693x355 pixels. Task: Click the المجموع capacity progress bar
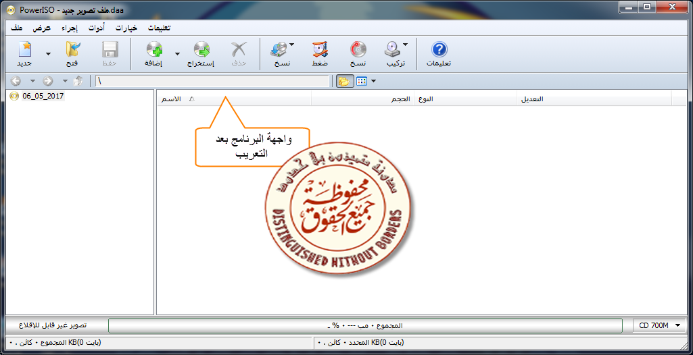365,325
